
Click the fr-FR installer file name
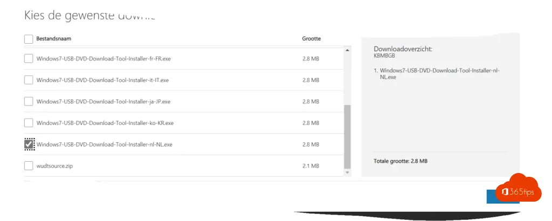point(103,58)
